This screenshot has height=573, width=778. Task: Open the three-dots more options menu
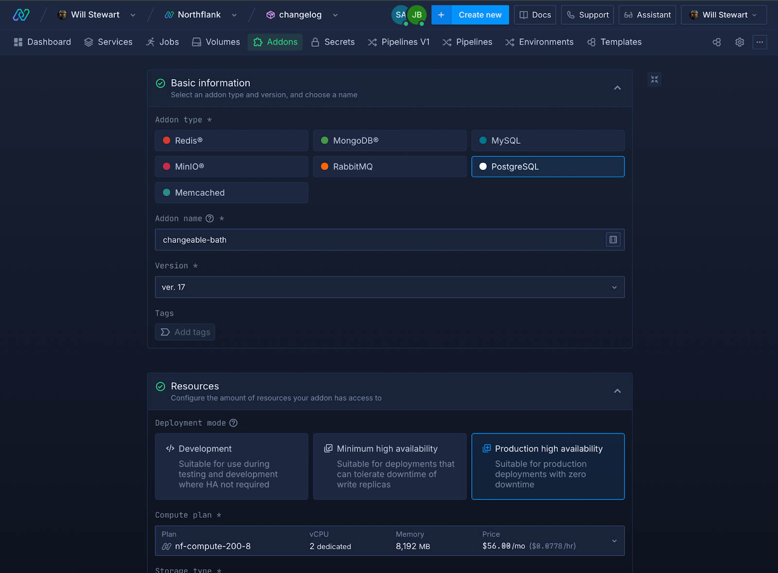pos(760,42)
